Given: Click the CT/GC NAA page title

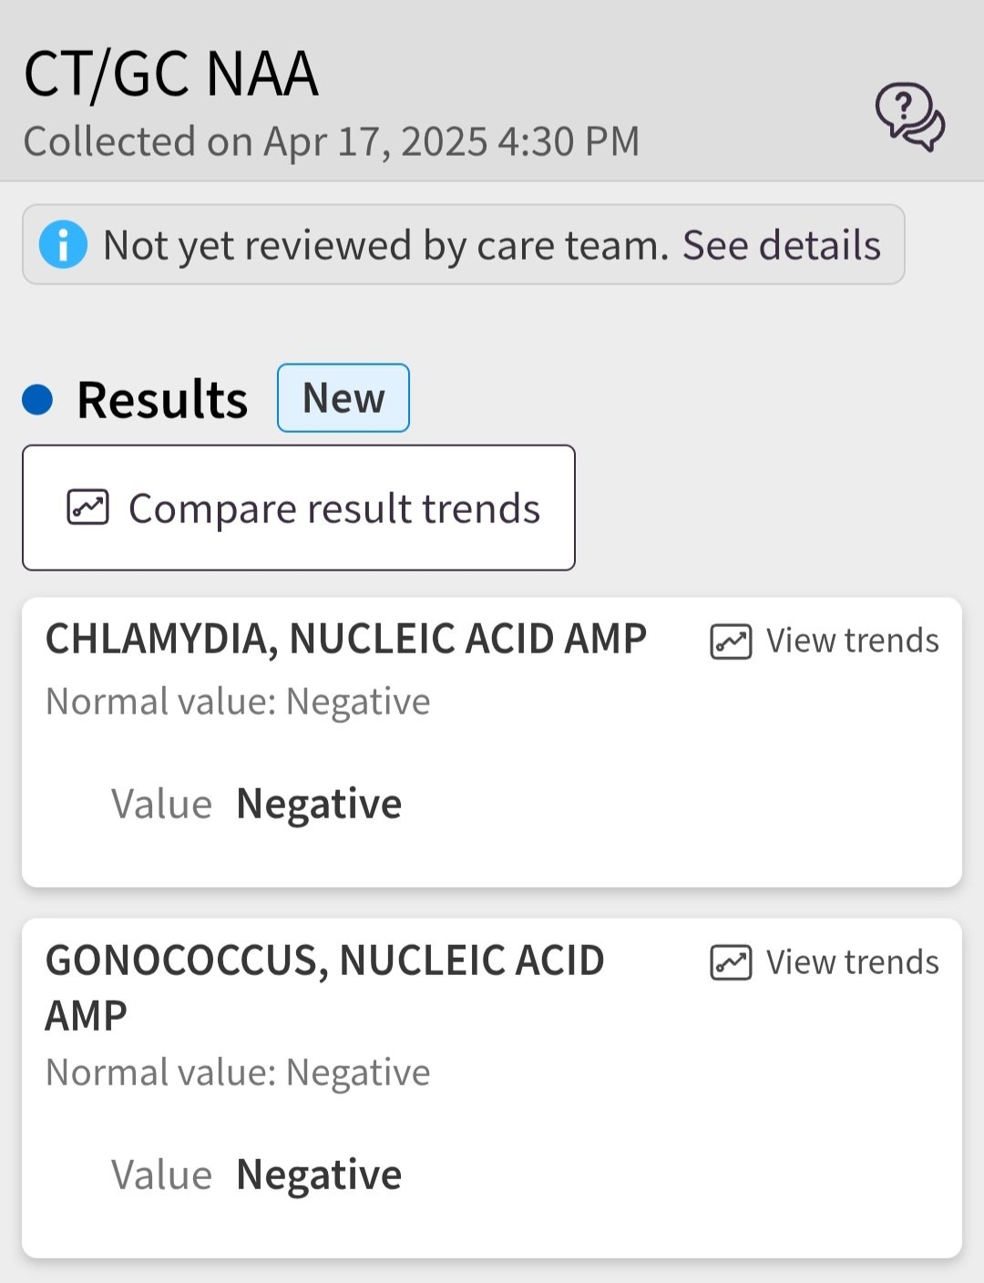Looking at the screenshot, I should 171,75.
